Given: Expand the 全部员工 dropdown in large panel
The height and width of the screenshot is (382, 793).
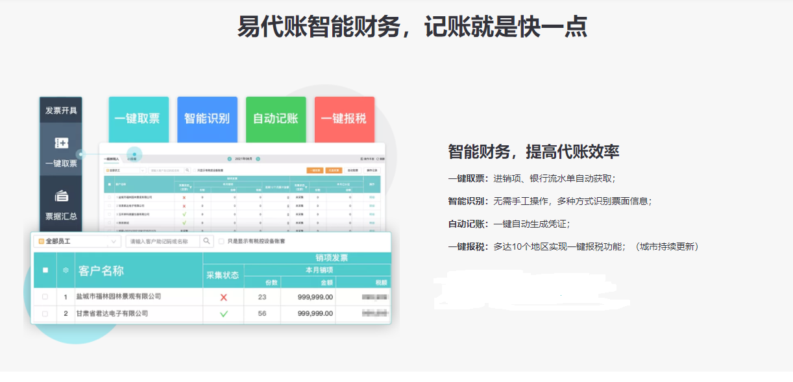Looking at the screenshot, I should (78, 241).
